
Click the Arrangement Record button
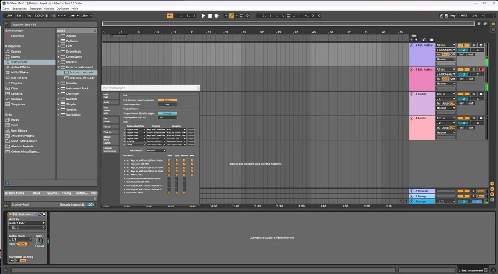click(x=216, y=15)
